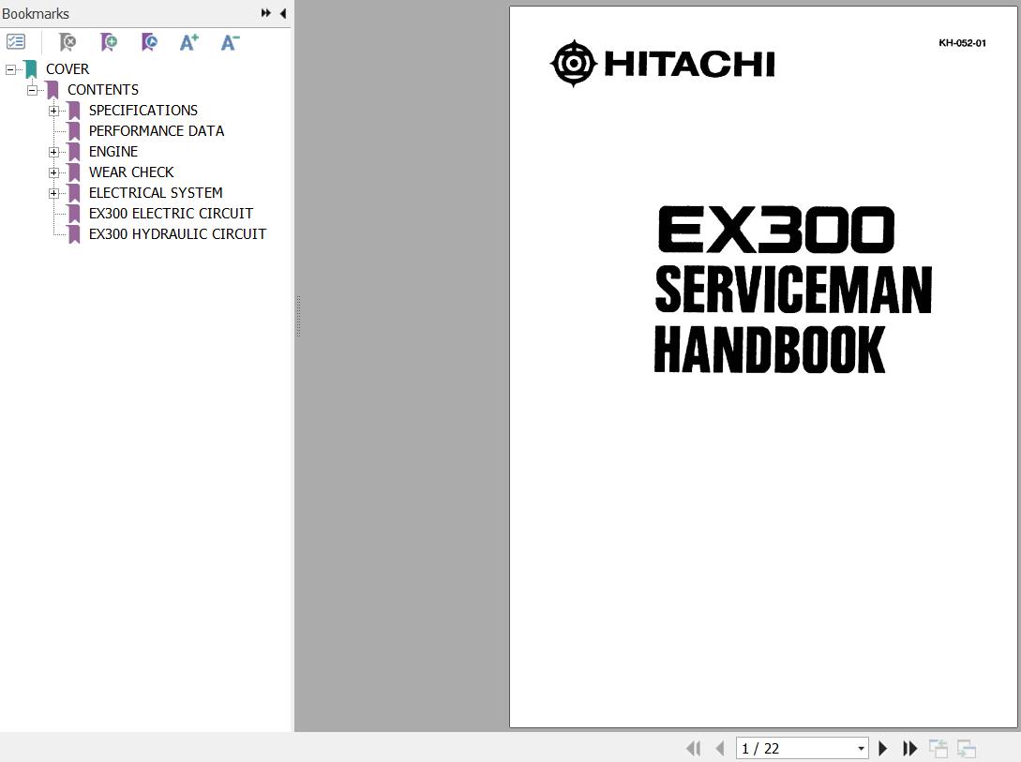Viewport: 1021px width, 762px height.
Task: Click the delete bookmark icon
Action: 68,42
